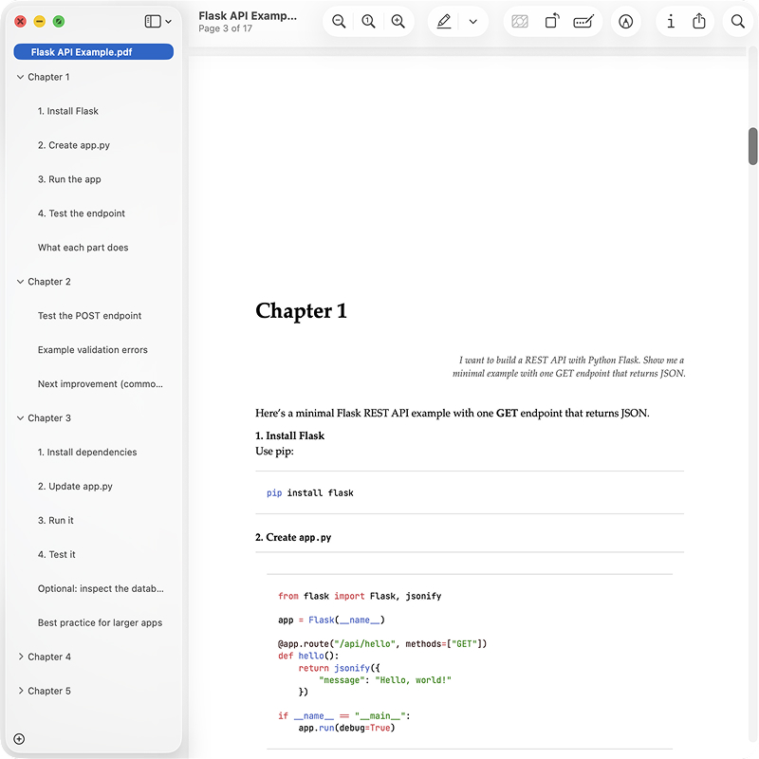The image size is (759, 759).
Task: Expand the Chapter 4 outline section
Action: point(20,657)
